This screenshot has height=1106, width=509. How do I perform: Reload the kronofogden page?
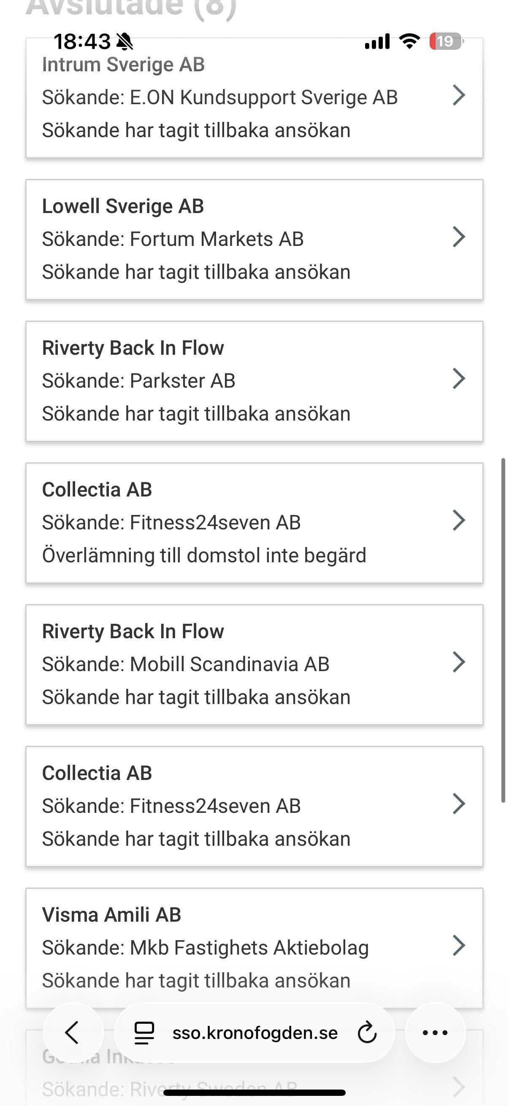coord(367,1033)
